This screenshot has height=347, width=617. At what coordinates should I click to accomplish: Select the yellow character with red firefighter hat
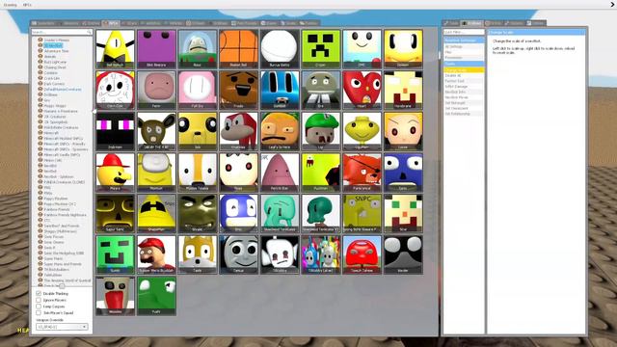[116, 173]
